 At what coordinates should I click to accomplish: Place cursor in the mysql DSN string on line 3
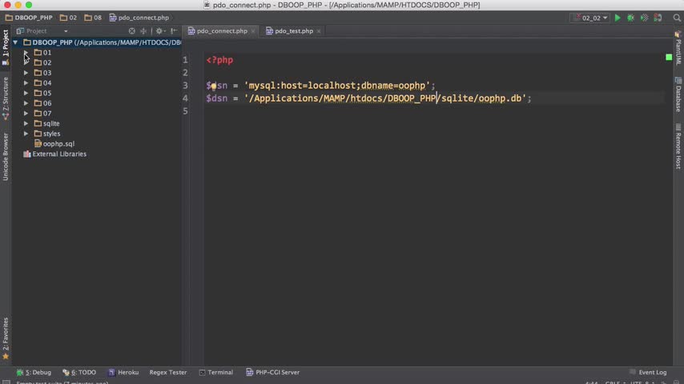339,86
